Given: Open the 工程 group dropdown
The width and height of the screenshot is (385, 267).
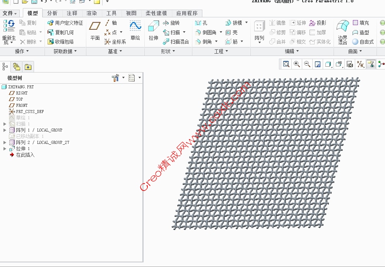Looking at the screenshot, I should click(x=221, y=51).
